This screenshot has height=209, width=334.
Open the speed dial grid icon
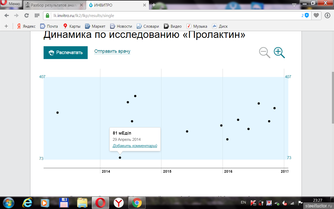click(x=37, y=16)
